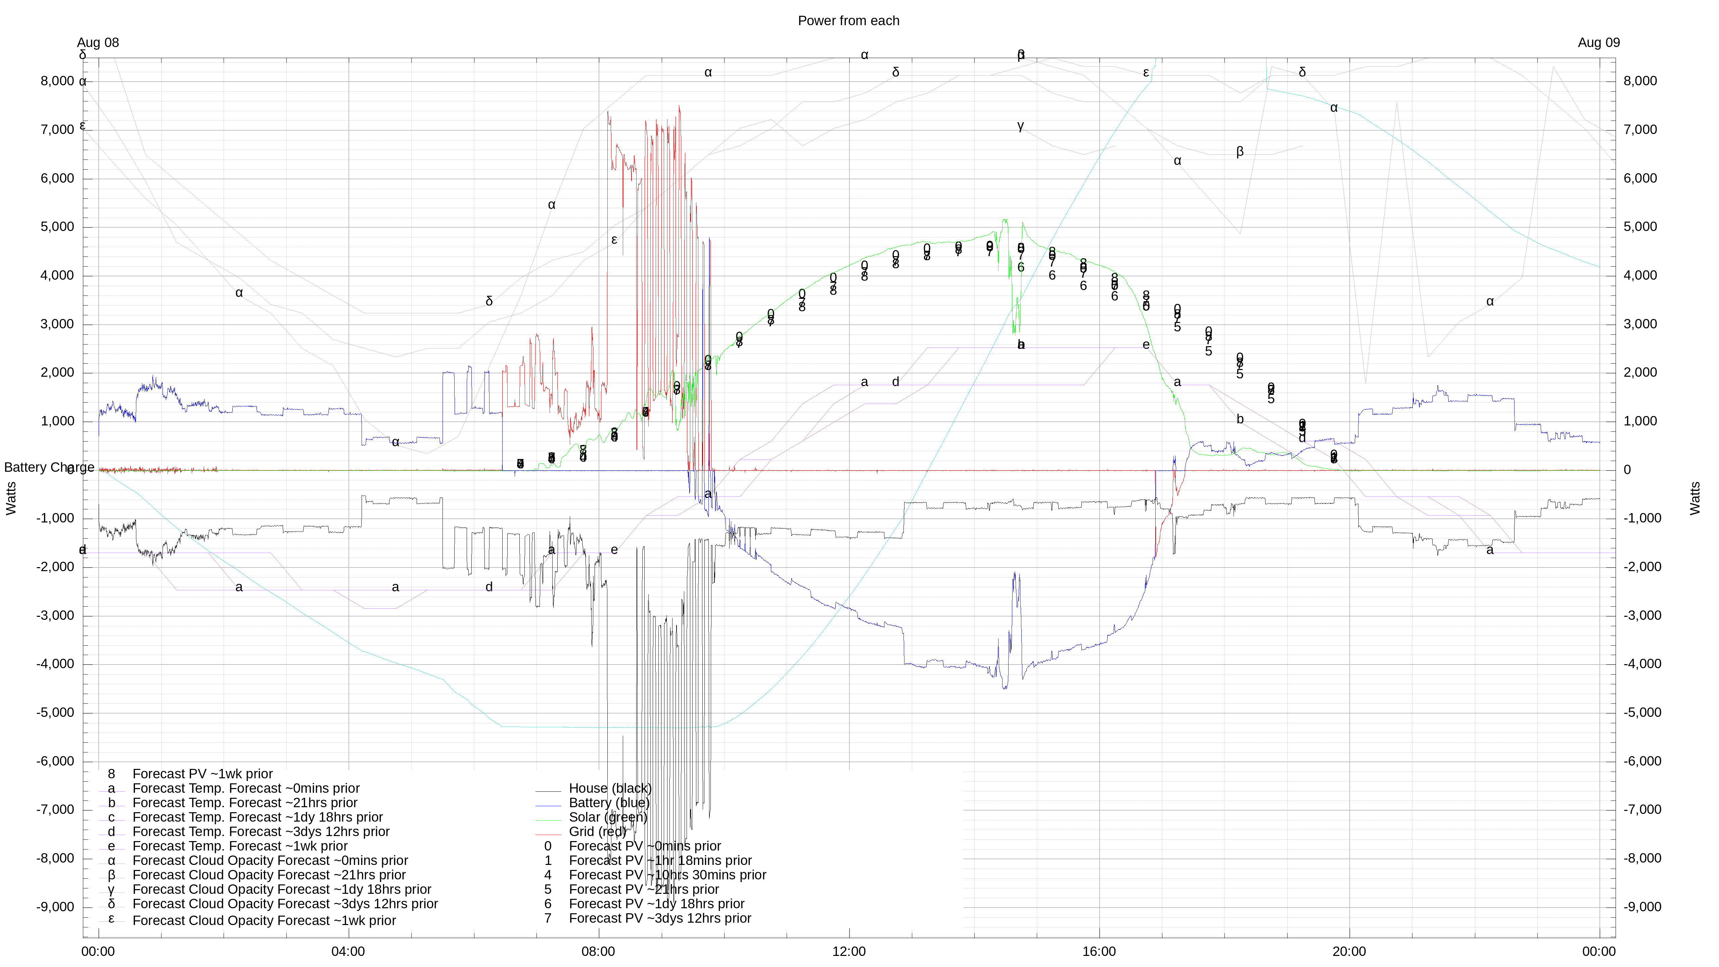Click right y-axis tick label 4,000

(1640, 276)
